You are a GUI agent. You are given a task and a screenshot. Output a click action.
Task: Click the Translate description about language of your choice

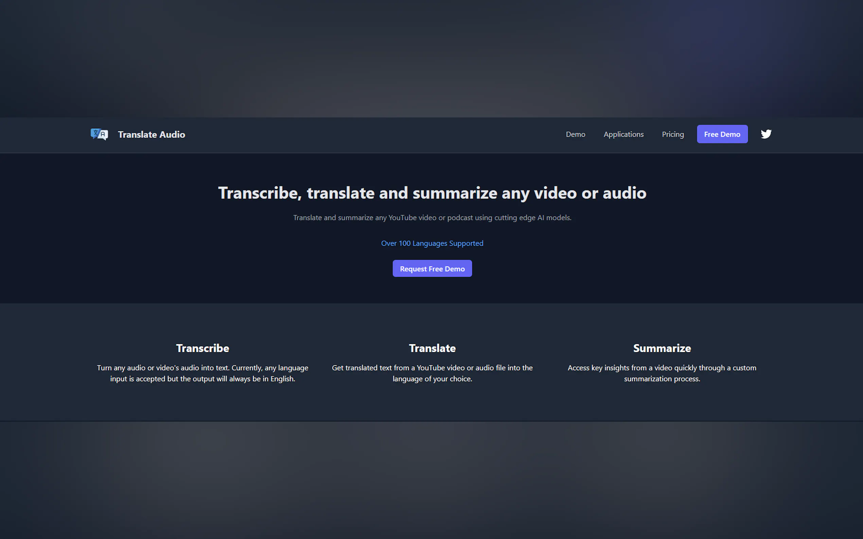point(432,373)
